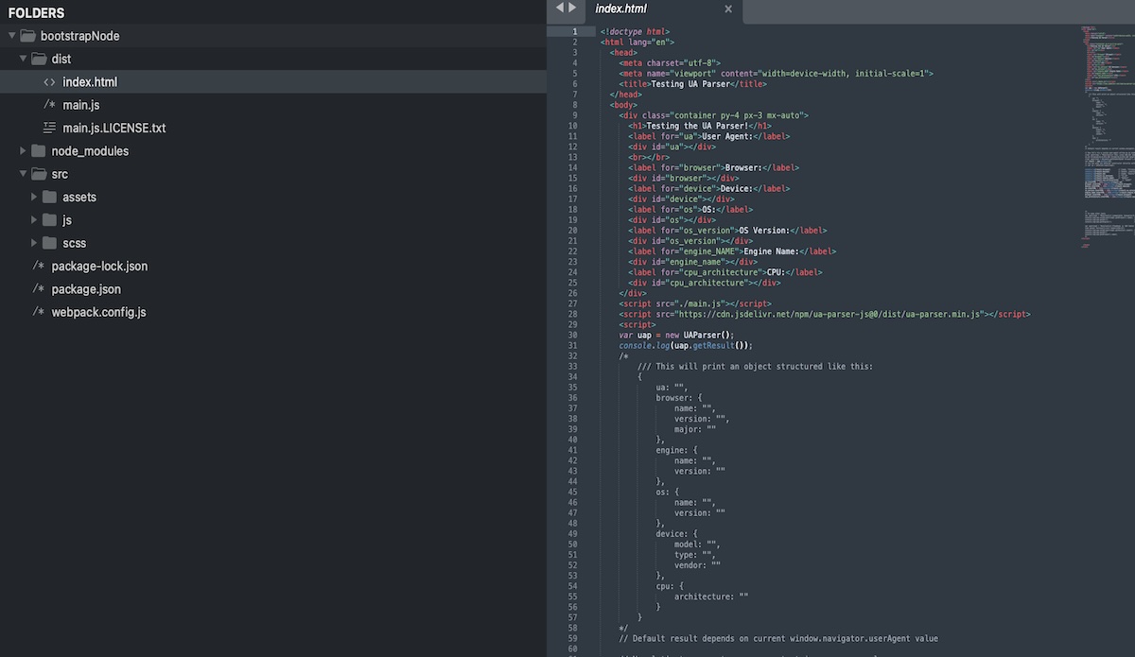Expand the node_modules folder

(24, 151)
